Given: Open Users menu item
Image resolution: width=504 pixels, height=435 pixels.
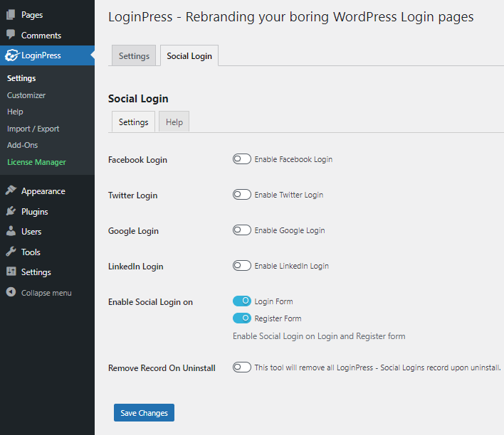Looking at the screenshot, I should click(x=47, y=232).
